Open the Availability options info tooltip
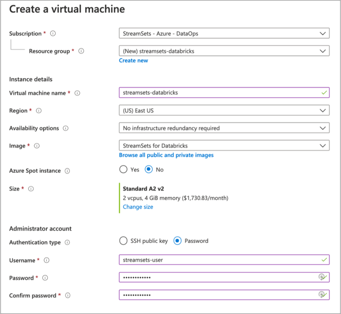This screenshot has height=314, width=341. coord(66,129)
